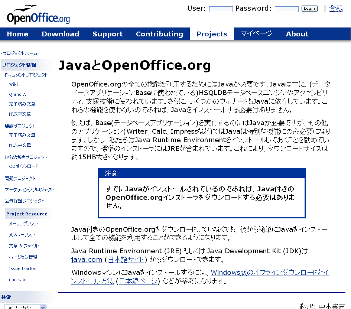Open the ooo wiki link

17,280
